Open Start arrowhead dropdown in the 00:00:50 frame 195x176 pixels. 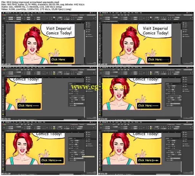pos(76,98)
